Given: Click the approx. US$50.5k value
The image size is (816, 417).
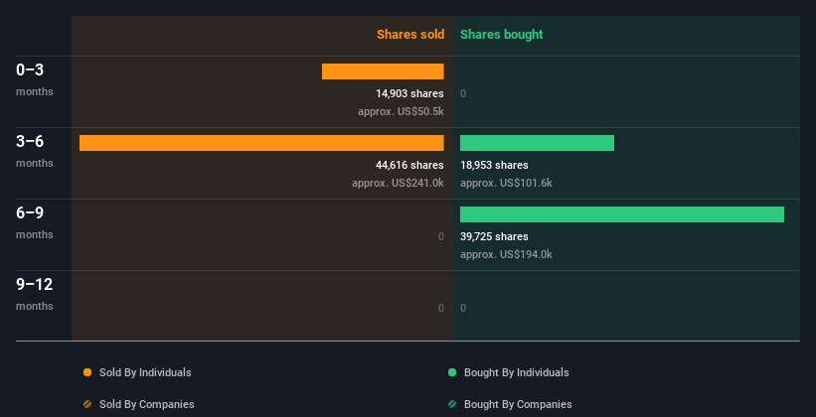Looking at the screenshot, I should 401,111.
